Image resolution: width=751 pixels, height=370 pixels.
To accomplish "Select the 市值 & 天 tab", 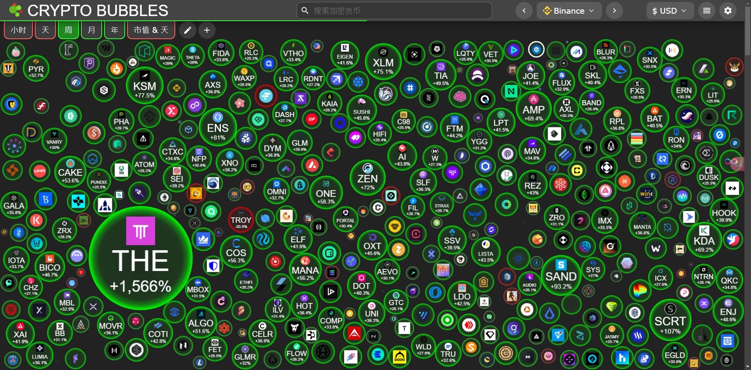I will point(151,30).
